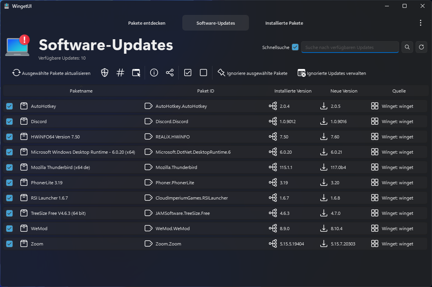432x287 pixels.
Task: Sort by Paketname column header
Action: coord(81,91)
